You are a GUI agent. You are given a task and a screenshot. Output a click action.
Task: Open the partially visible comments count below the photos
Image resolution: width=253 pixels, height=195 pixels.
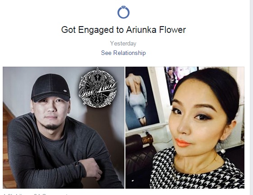pos(51,194)
